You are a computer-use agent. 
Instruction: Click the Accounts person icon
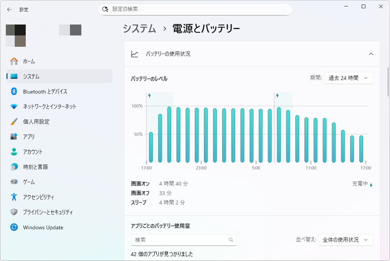[14, 152]
